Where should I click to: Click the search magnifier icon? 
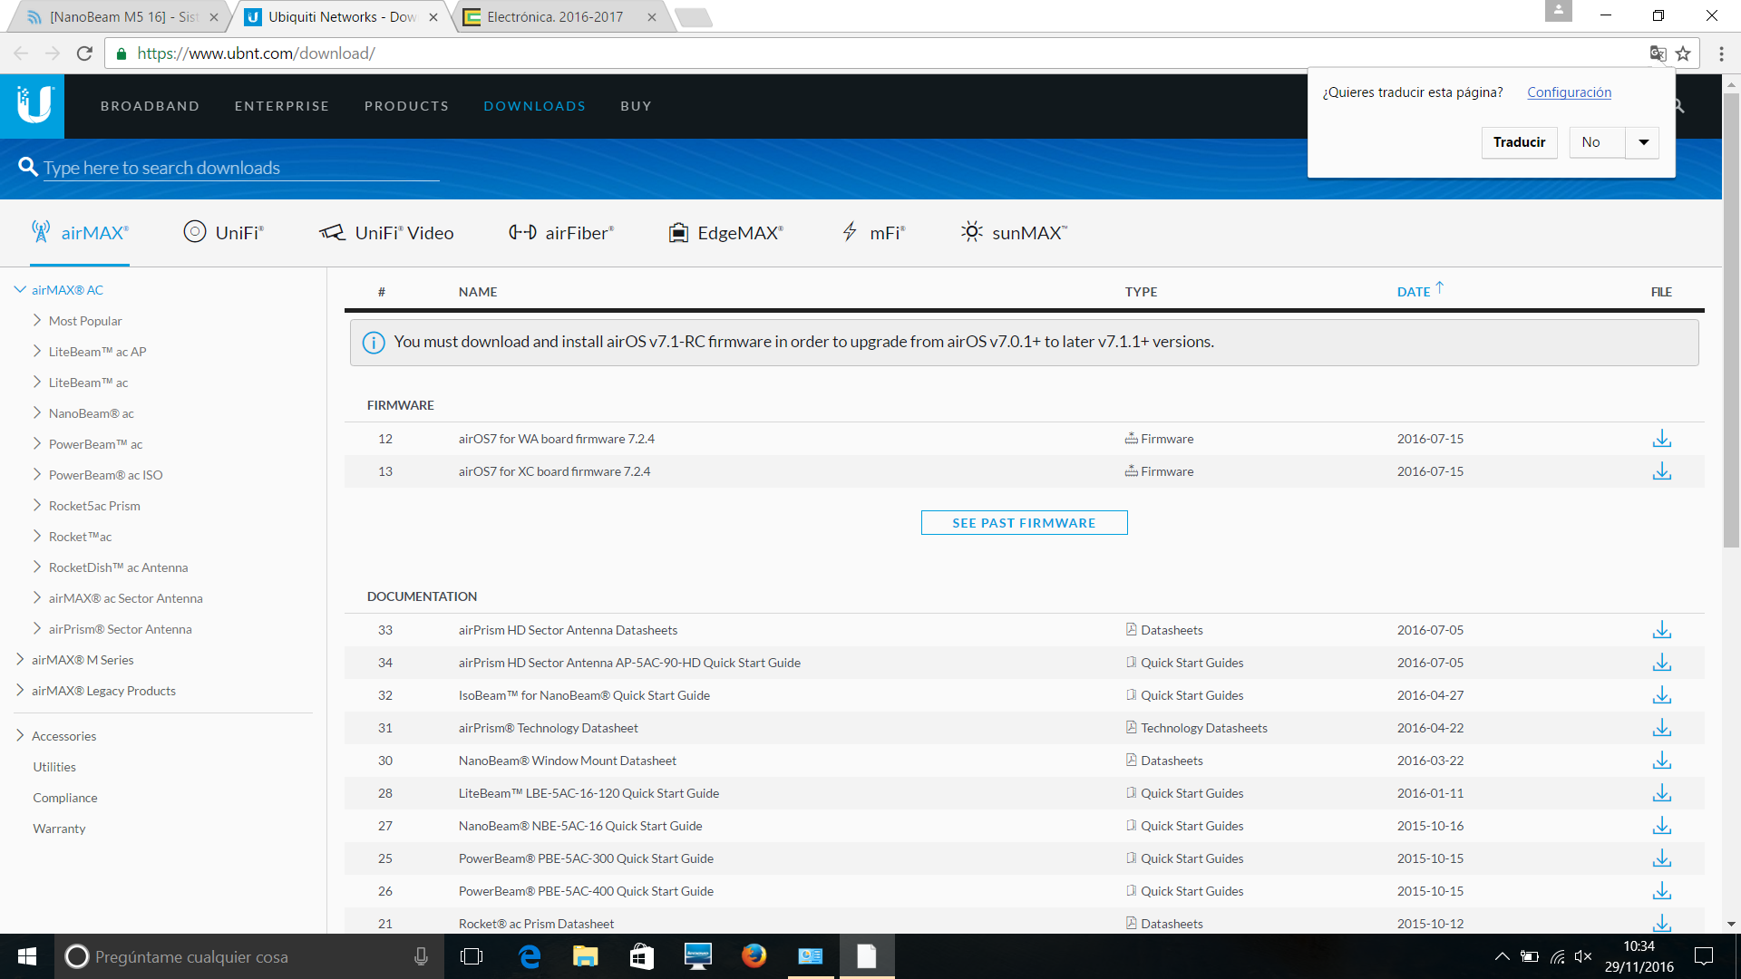point(28,167)
